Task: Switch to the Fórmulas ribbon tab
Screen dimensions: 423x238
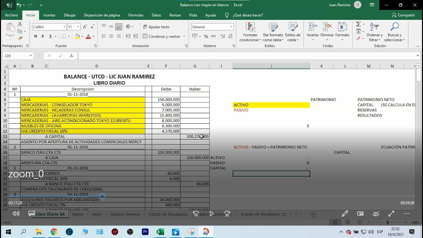Action: tap(136, 15)
